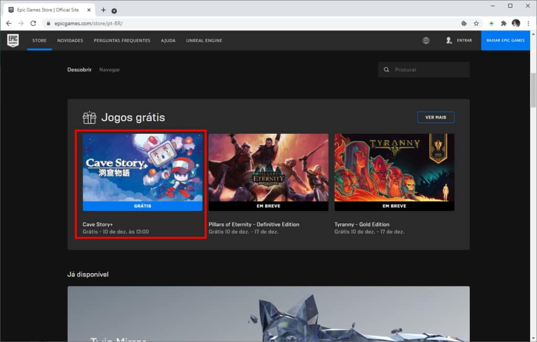Click the Já disponível heading
537x342 pixels.
pos(88,274)
